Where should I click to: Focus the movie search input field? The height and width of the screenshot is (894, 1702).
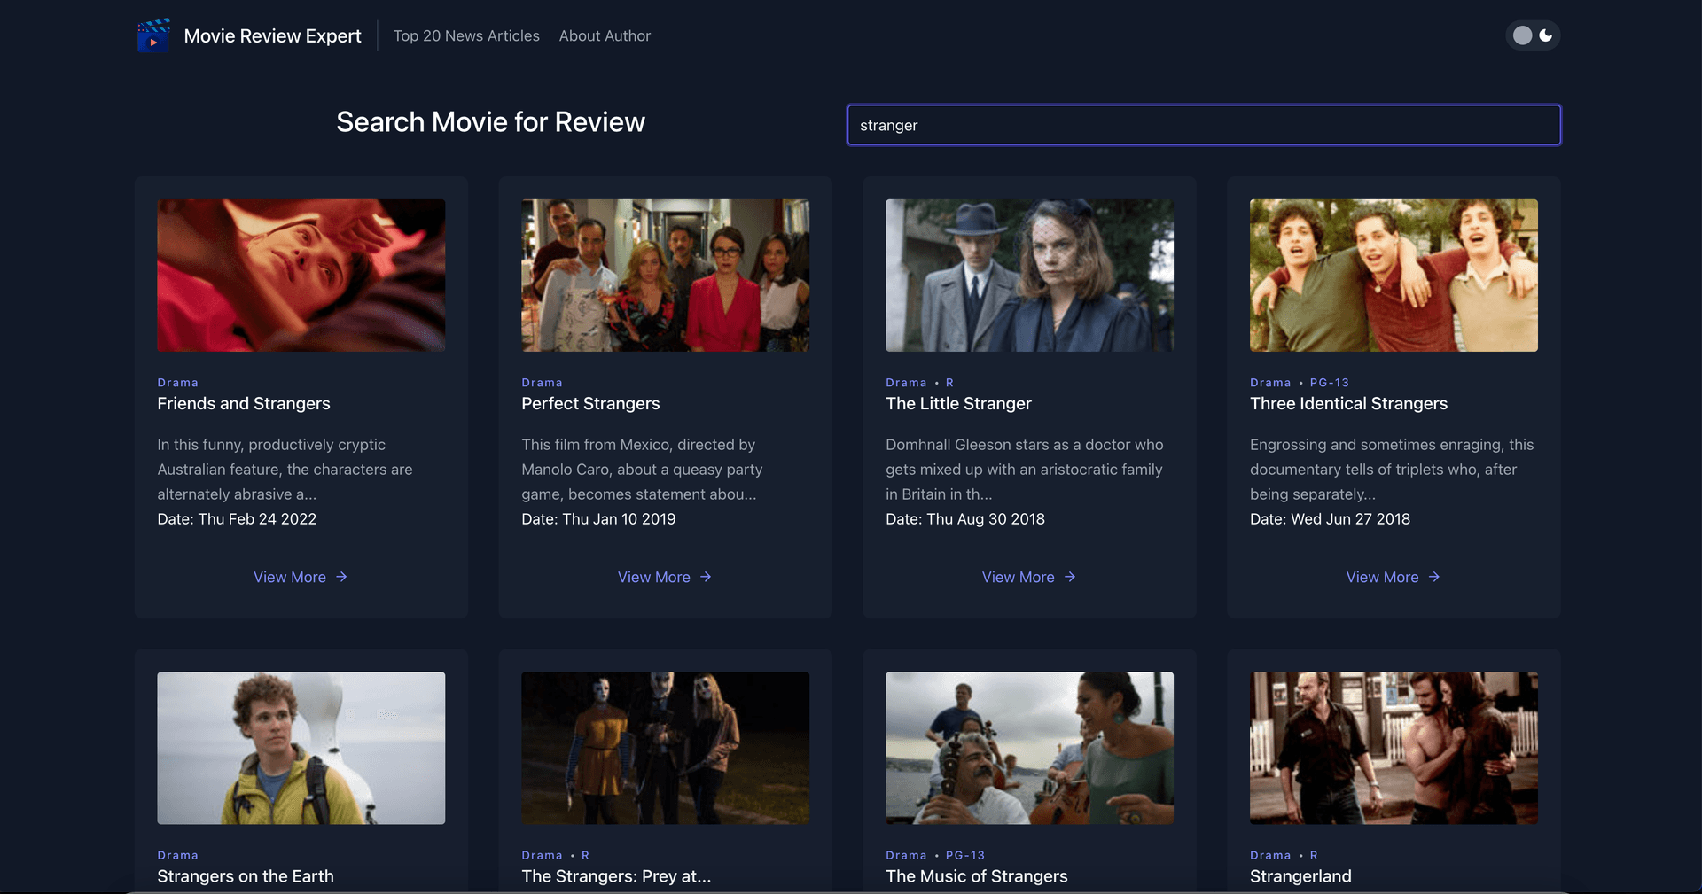click(1204, 125)
